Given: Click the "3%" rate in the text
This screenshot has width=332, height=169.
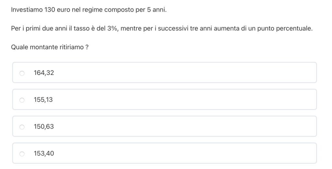Looking at the screenshot, I should 112,29.
